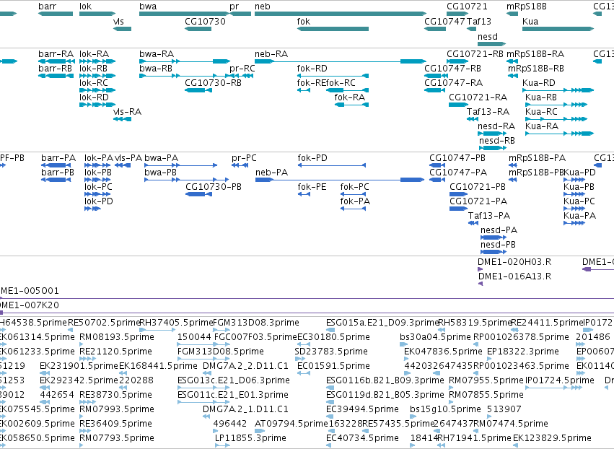Click the EP18322.3prime EST
This screenshot has height=449, width=614.
(489, 359)
